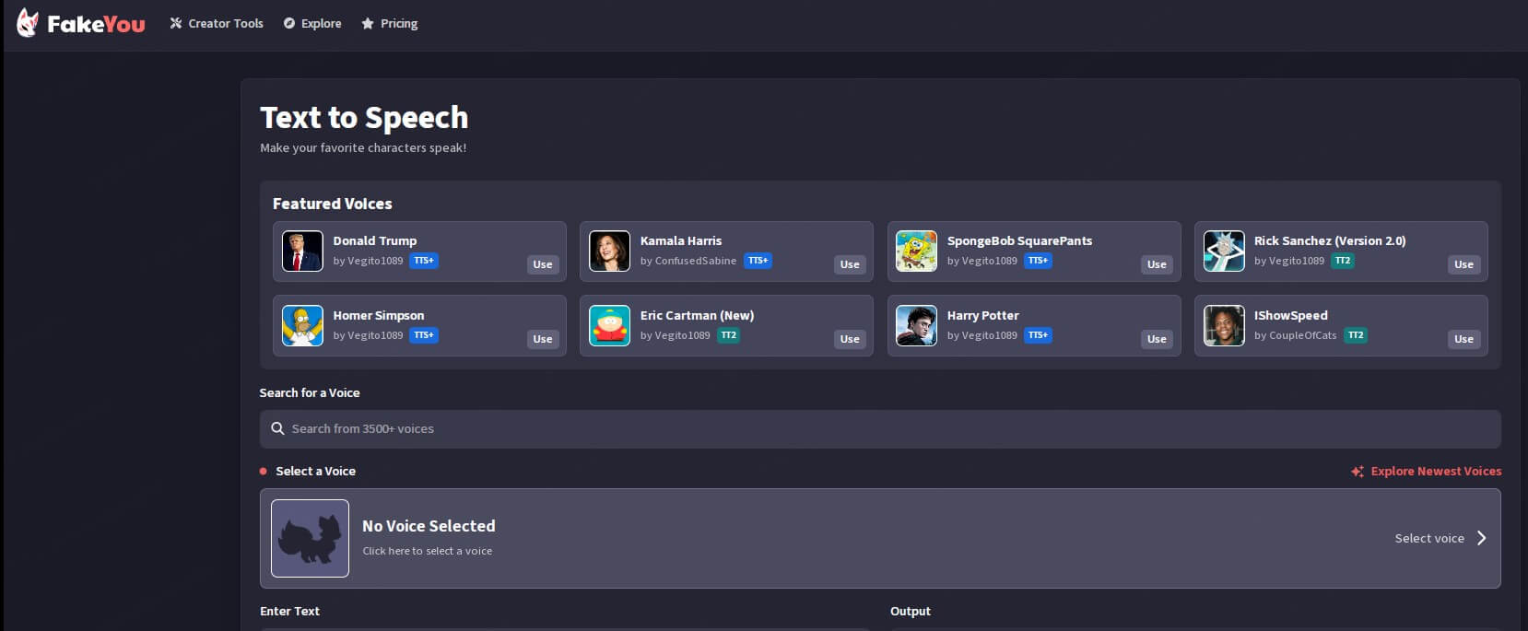The width and height of the screenshot is (1528, 631).
Task: Focus the Search from 3500+ voices field
Action: pyautogui.click(x=880, y=429)
